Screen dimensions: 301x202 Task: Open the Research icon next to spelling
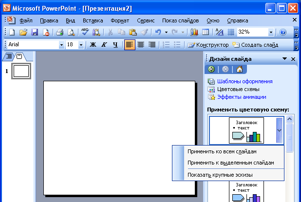click(96, 32)
